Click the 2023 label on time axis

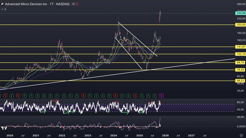coord(88,135)
